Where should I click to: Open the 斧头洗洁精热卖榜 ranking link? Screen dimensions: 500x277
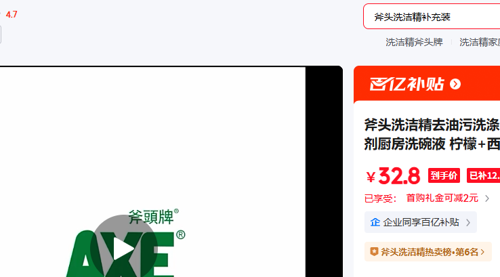[x=428, y=252]
